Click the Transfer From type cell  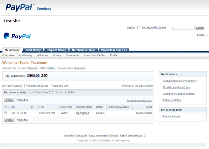pos(47,113)
